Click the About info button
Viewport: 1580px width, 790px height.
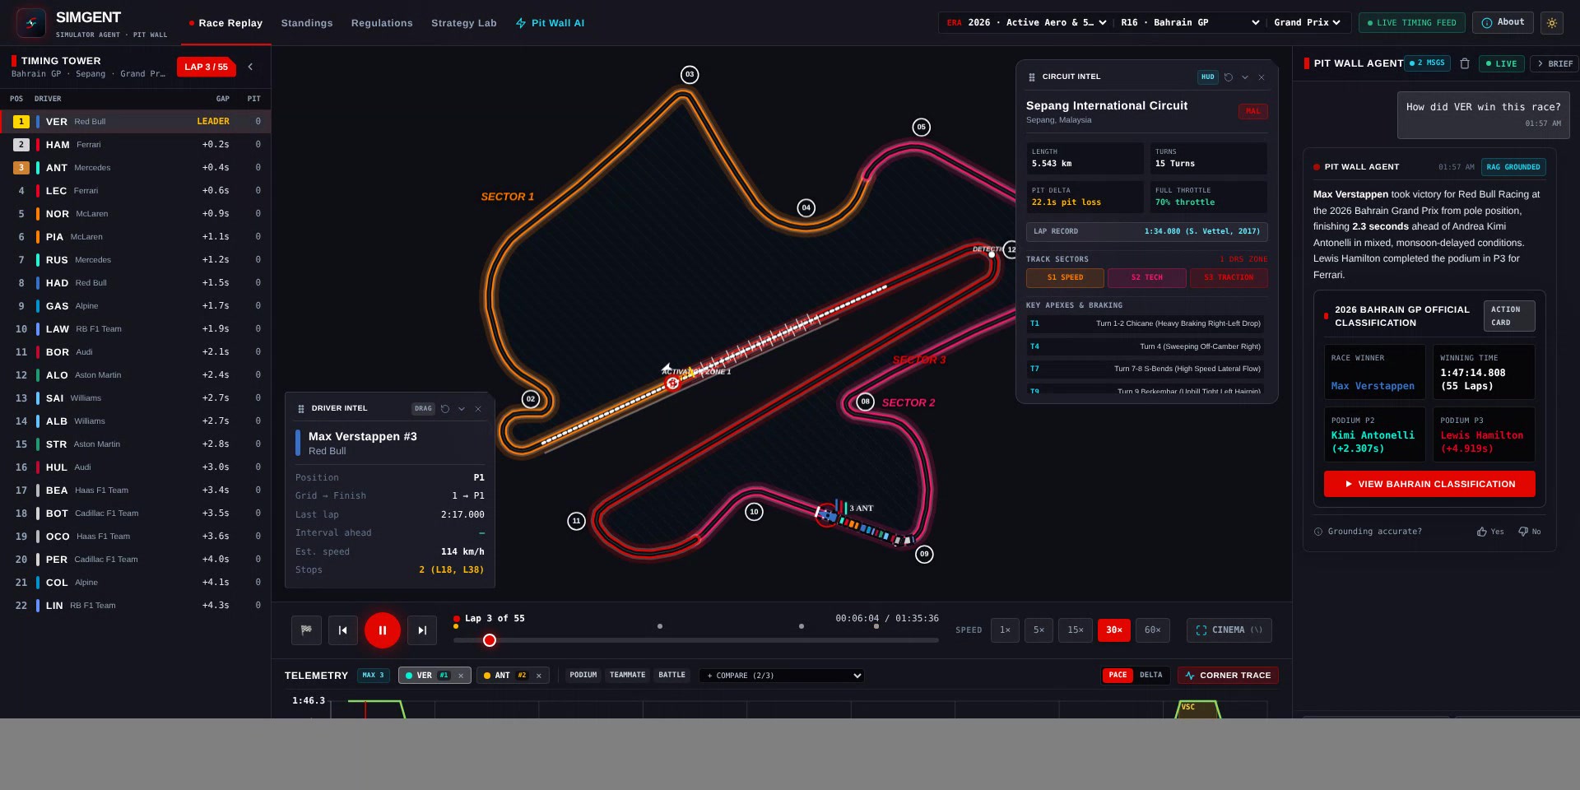(x=1503, y=22)
